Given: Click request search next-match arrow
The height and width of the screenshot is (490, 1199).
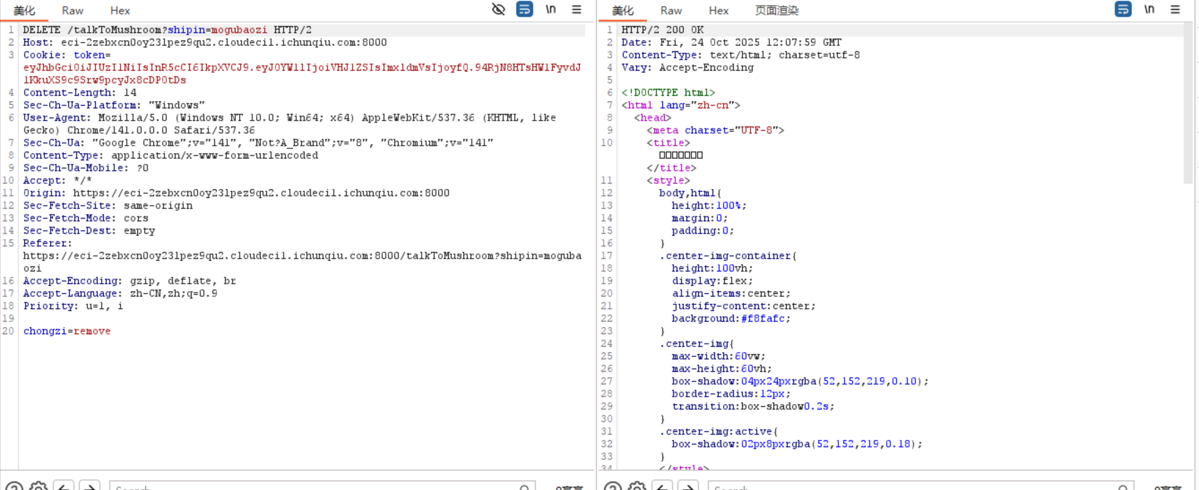Looking at the screenshot, I should [x=90, y=486].
